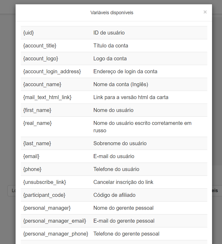The height and width of the screenshot is (244, 222).
Task: Click 'Nome da conta (Inglês)' description
Action: pyautogui.click(x=121, y=84)
